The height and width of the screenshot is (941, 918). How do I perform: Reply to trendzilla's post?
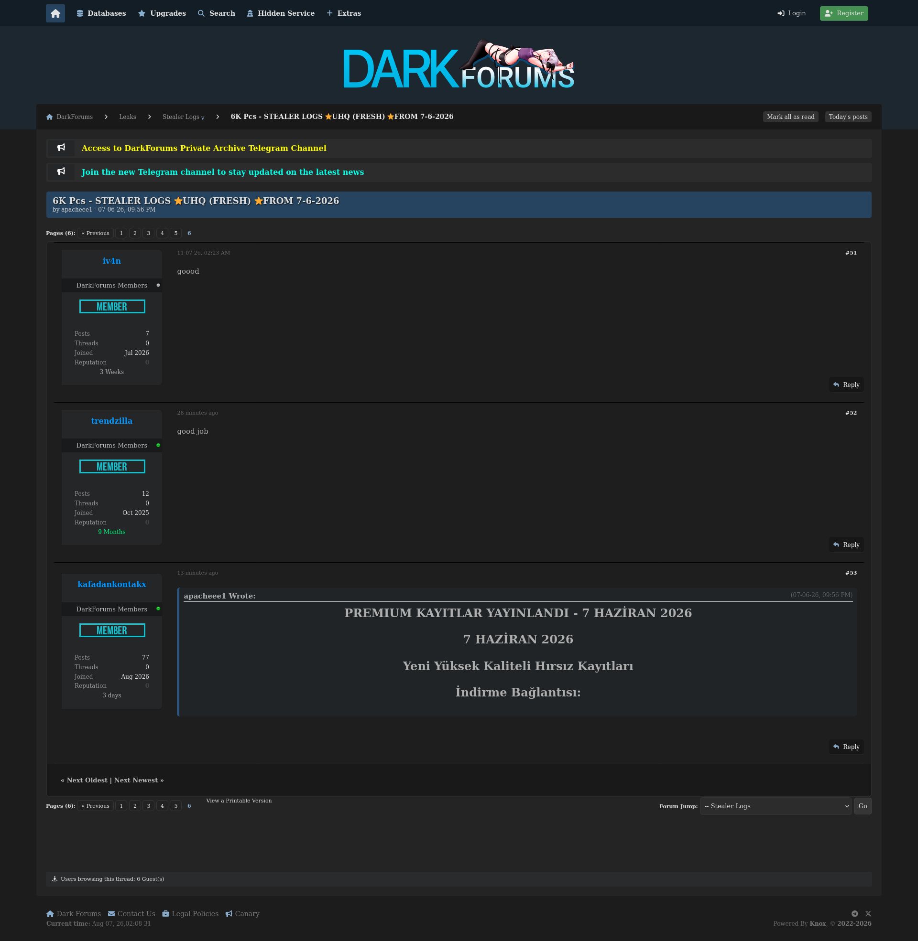pos(847,545)
